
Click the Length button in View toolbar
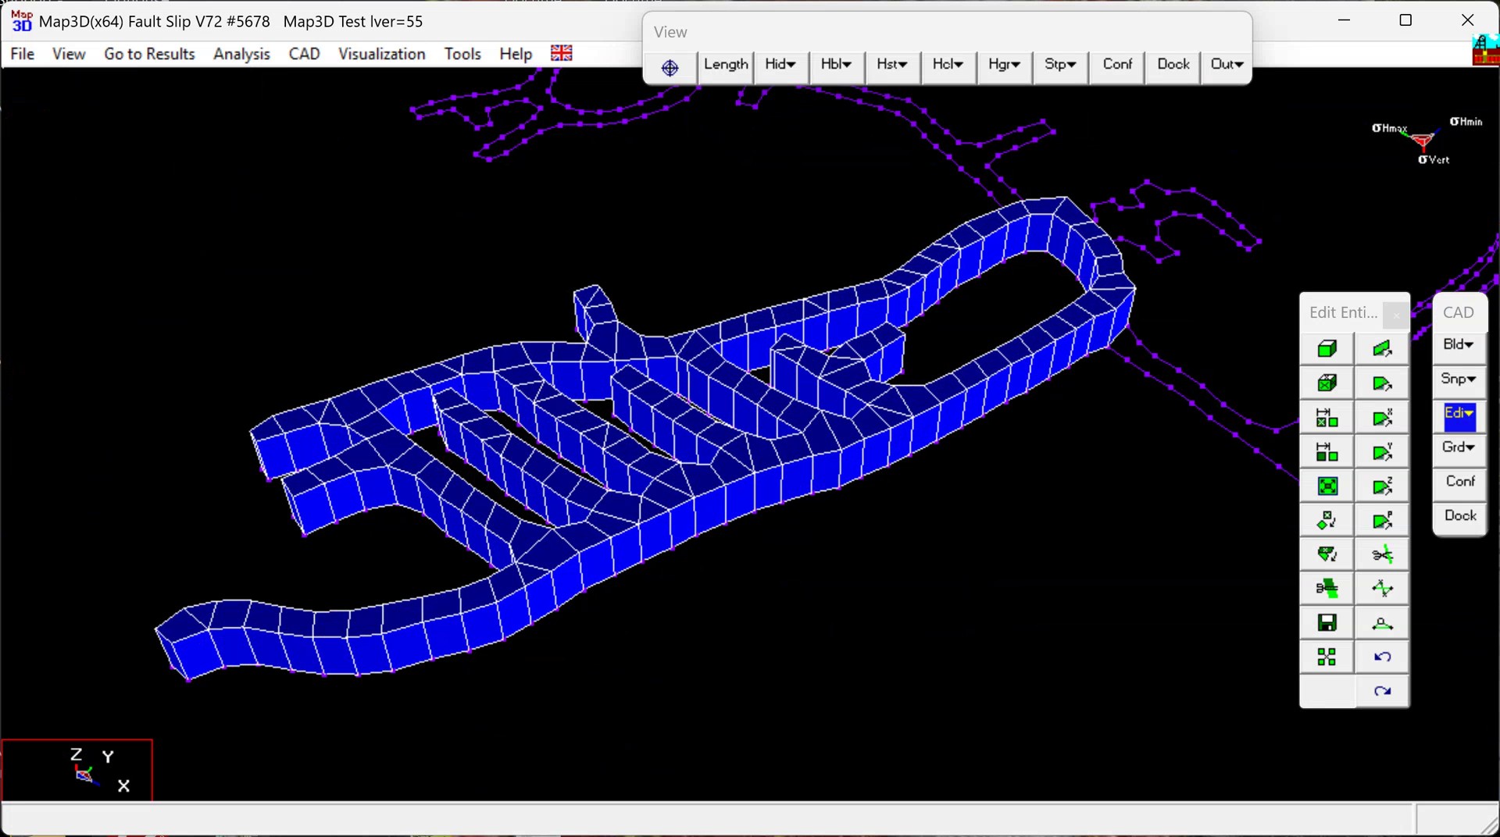tap(725, 65)
